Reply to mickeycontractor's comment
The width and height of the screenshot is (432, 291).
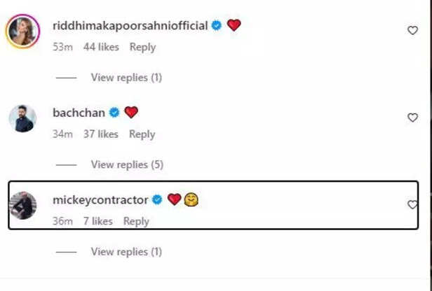(136, 221)
